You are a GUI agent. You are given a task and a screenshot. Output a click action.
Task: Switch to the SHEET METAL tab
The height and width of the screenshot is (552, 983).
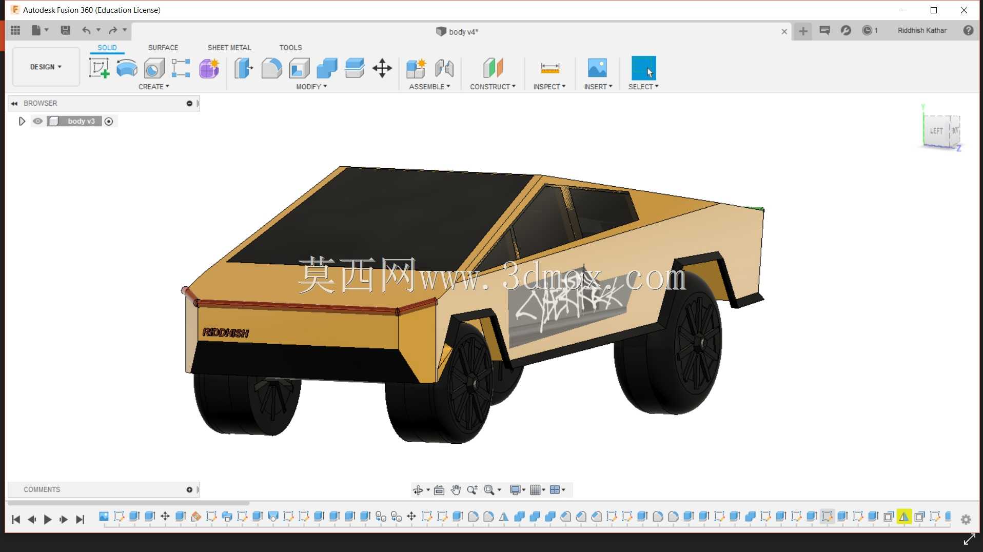click(x=229, y=47)
